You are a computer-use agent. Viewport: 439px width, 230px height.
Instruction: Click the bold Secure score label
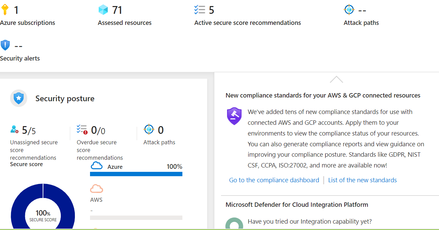[x=26, y=164]
